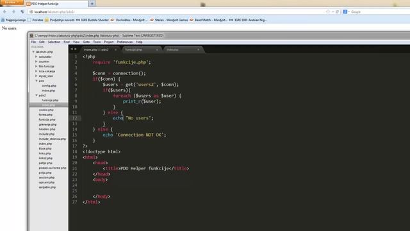This screenshot has width=410, height=231.
Task: Go back in Firefox
Action: coord(5,12)
